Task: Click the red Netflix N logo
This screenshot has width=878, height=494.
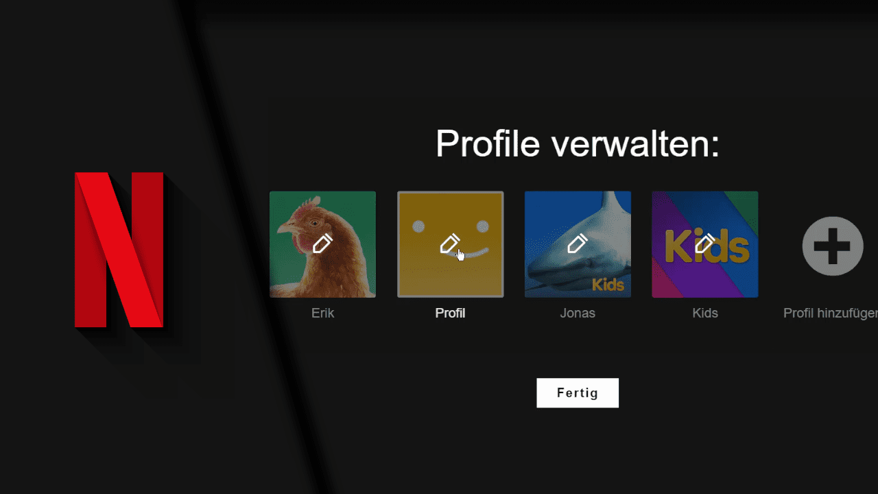Action: 119,250
